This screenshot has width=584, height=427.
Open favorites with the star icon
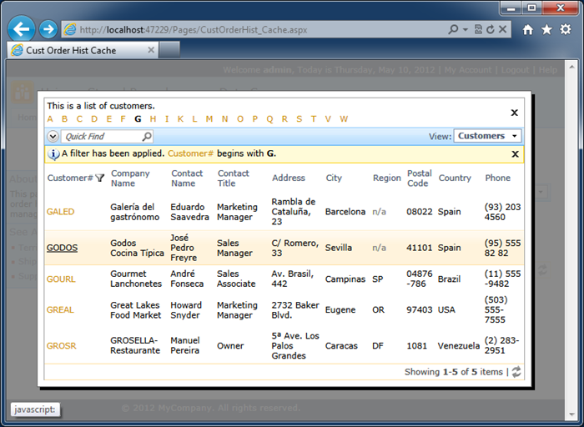pos(546,29)
